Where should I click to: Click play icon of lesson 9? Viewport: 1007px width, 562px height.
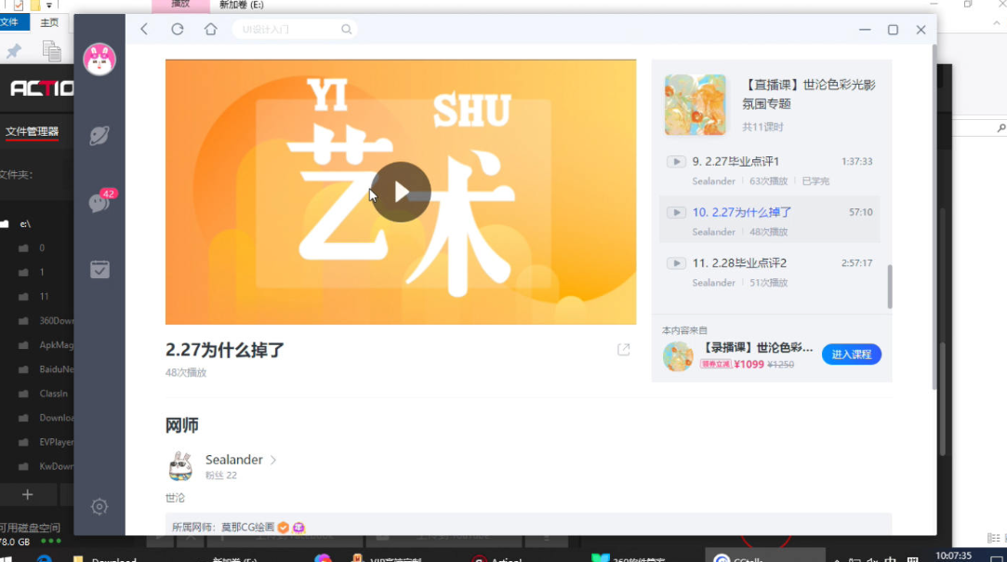point(676,161)
